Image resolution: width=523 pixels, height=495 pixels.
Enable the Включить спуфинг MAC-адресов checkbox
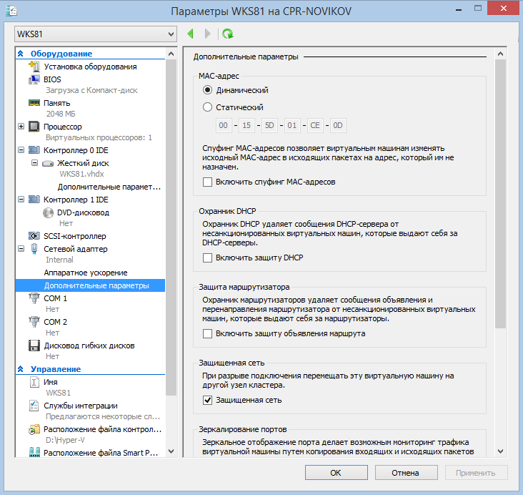pyautogui.click(x=208, y=182)
